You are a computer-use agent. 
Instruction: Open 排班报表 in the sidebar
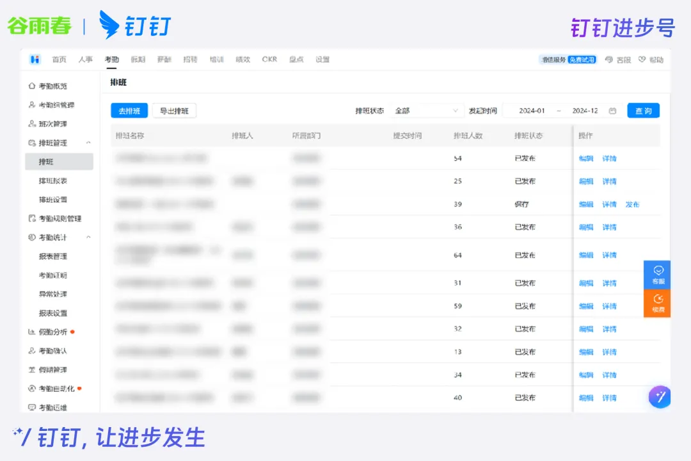pyautogui.click(x=53, y=181)
